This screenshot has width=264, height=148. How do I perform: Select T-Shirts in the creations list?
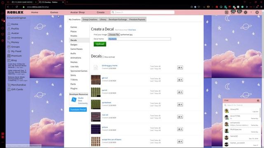(74, 80)
